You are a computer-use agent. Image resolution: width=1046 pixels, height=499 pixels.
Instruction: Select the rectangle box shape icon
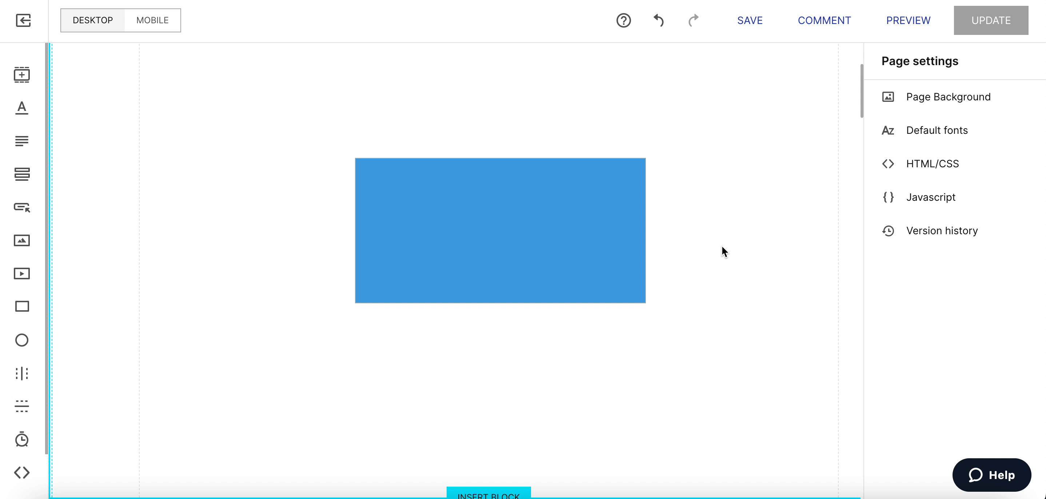coord(22,307)
